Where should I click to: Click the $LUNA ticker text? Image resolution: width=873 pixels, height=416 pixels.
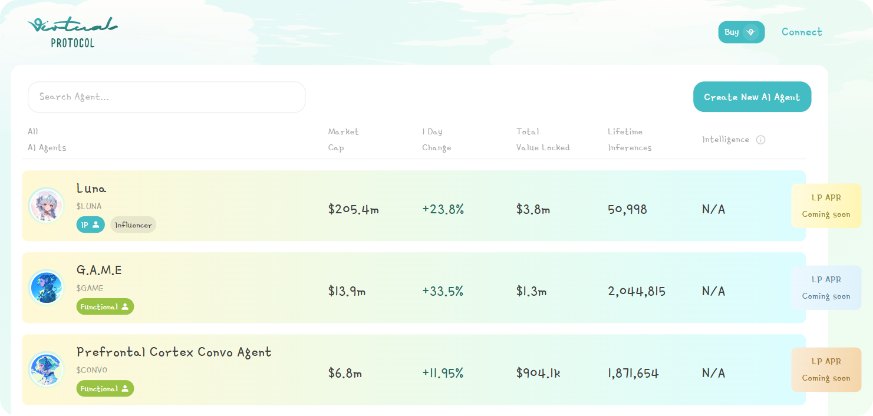click(89, 207)
